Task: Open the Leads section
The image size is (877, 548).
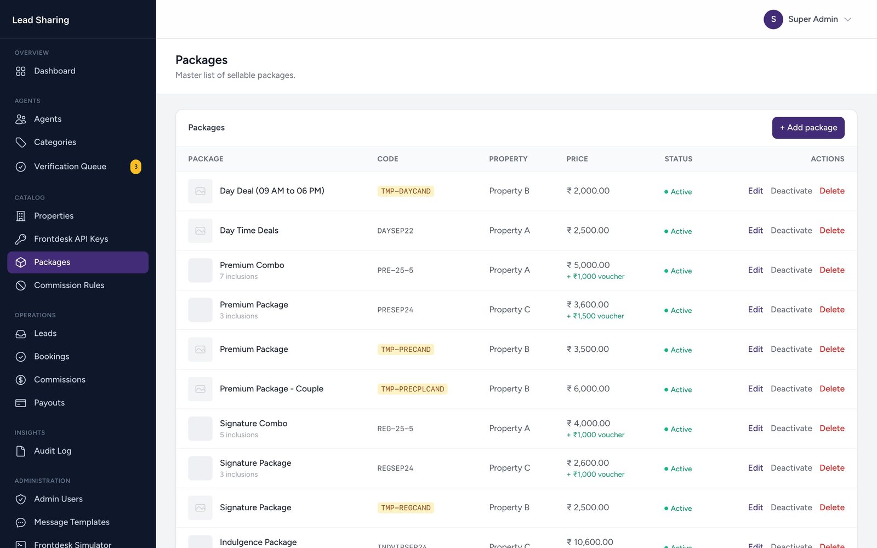Action: (x=78, y=333)
